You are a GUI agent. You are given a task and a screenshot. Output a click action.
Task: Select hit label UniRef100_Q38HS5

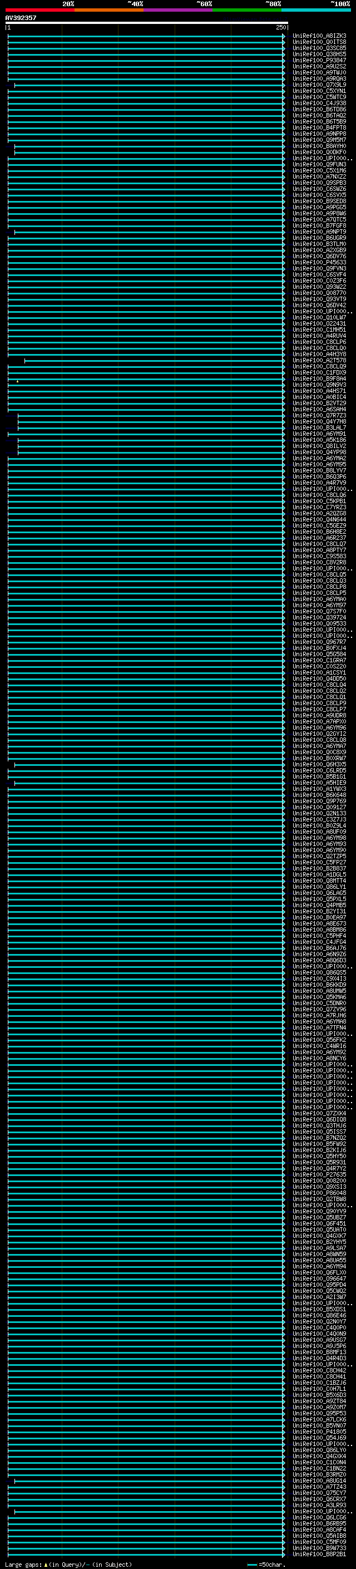(319, 54)
